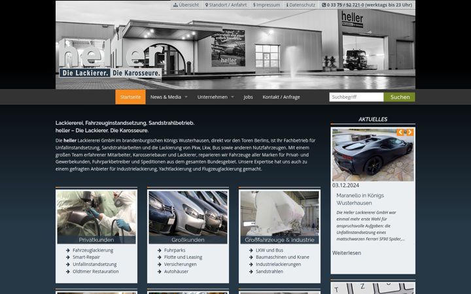The image size is (471, 294).
Task: Open the Datenschutz link
Action: coord(302,5)
